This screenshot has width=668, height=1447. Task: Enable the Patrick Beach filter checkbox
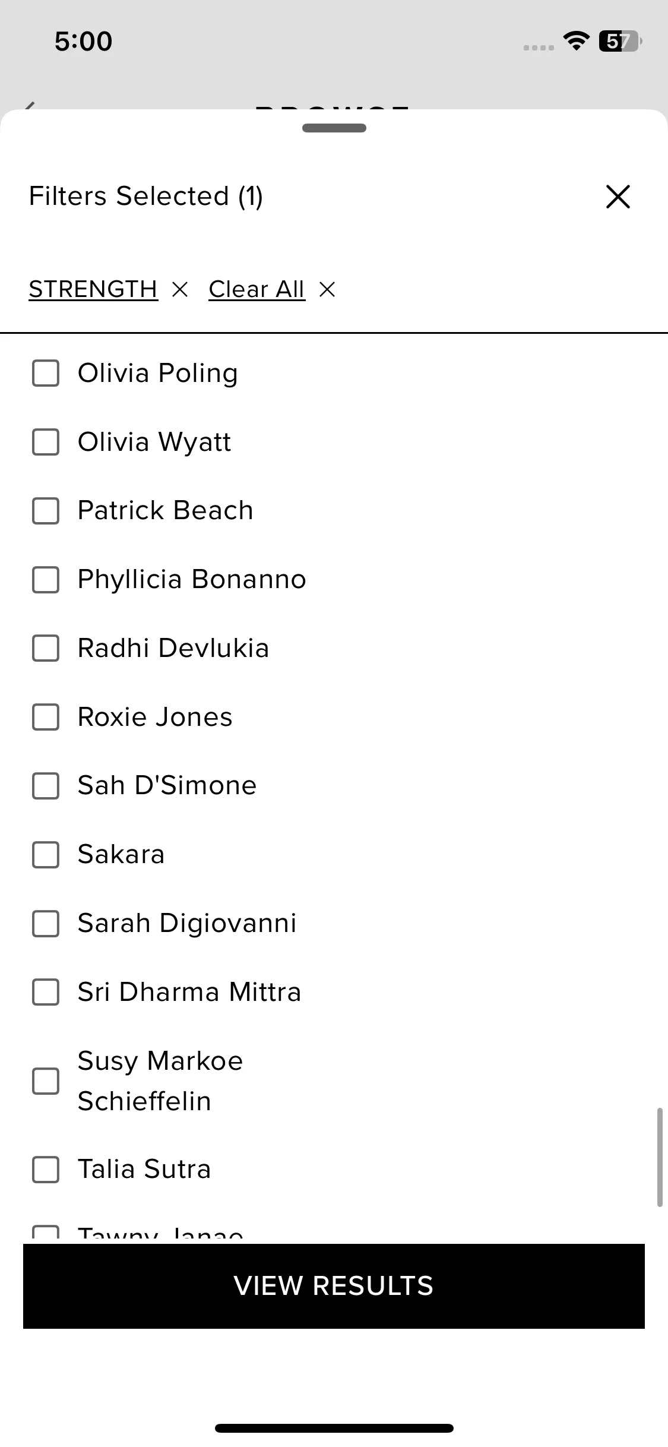(x=46, y=511)
